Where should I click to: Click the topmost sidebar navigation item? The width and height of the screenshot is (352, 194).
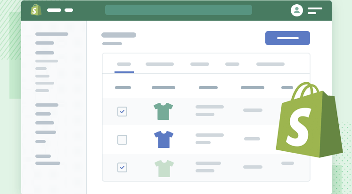pos(52,34)
